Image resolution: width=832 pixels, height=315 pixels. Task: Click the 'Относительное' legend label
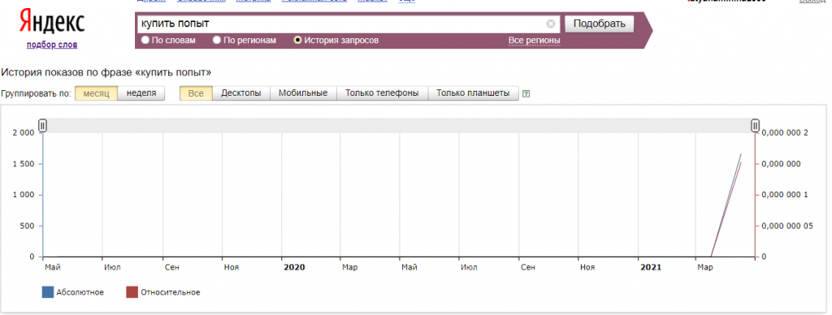click(x=171, y=292)
